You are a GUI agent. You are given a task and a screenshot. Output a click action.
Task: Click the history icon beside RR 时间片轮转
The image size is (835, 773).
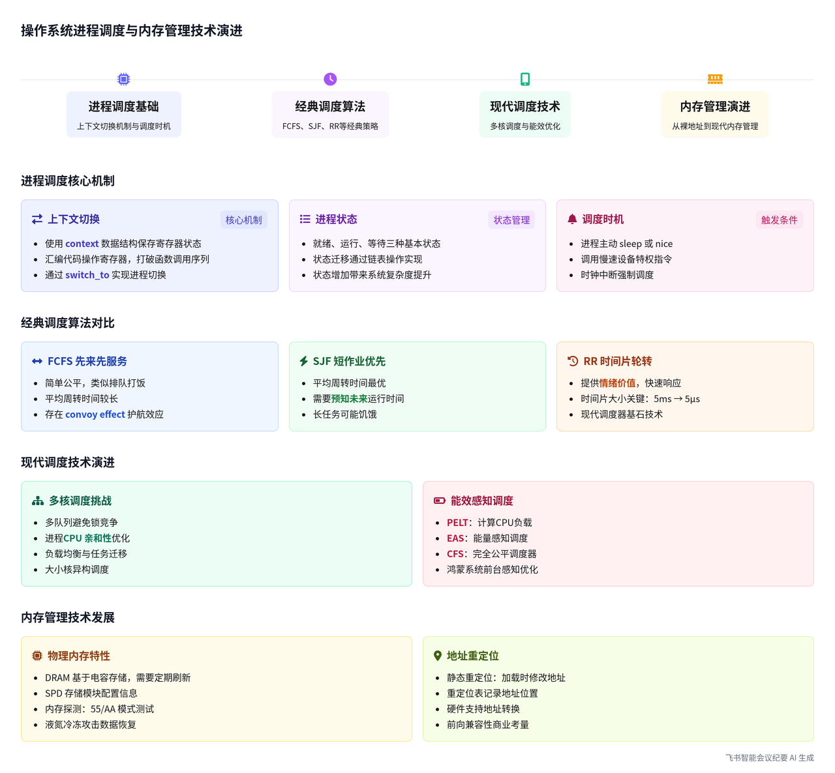click(x=573, y=362)
